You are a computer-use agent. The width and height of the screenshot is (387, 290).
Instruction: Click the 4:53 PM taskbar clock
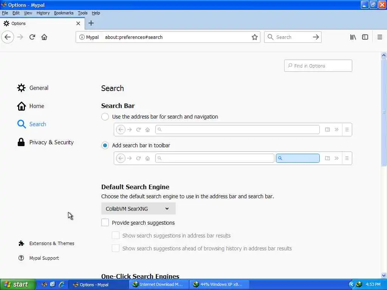[x=373, y=285]
